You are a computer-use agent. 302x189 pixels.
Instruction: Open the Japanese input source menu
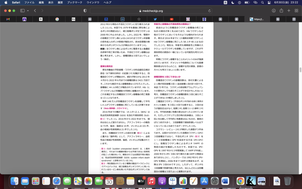pos(226,2)
